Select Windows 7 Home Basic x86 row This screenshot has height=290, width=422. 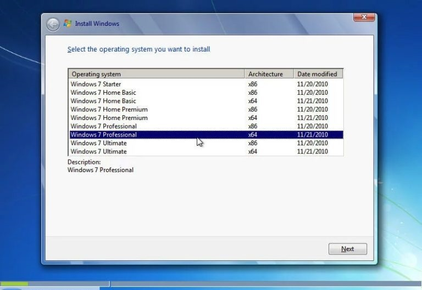pos(103,93)
